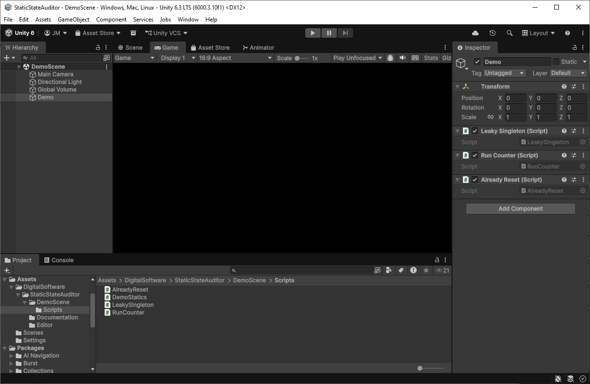Select GameObject icon picker in Inspector

[x=461, y=64]
